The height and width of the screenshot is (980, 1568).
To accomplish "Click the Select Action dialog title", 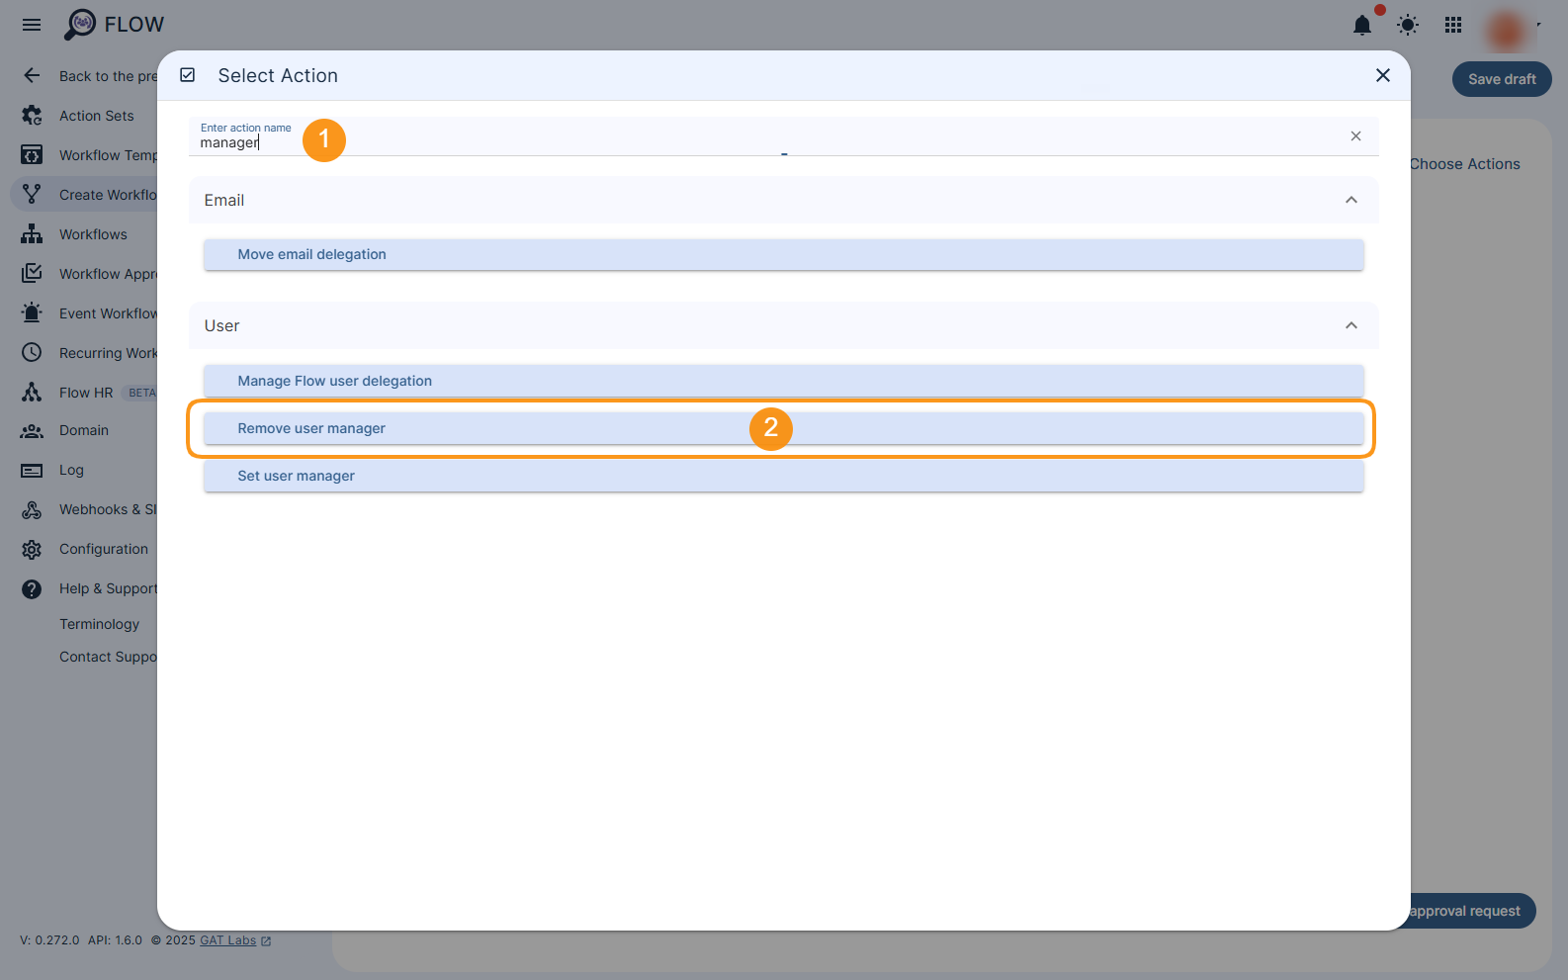I will (x=278, y=75).
